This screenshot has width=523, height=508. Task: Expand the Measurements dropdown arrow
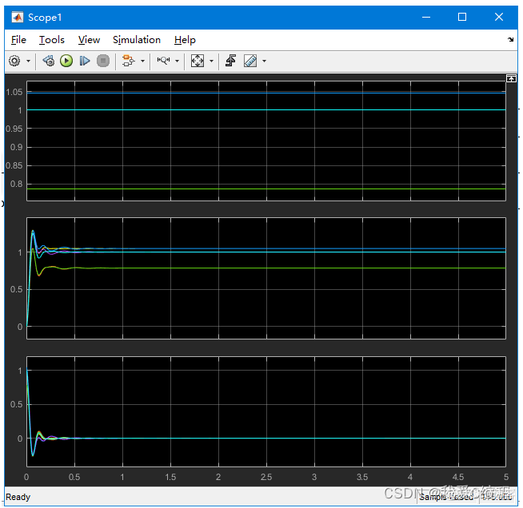tap(265, 61)
